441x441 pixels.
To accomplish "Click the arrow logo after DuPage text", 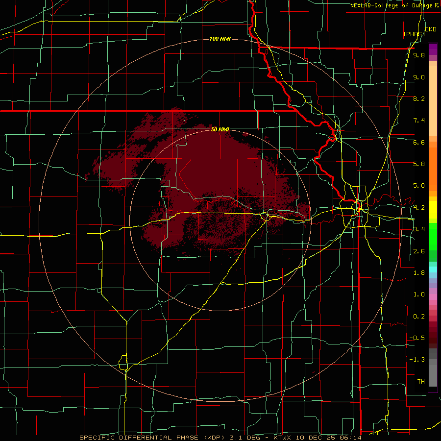I will coord(437,5).
